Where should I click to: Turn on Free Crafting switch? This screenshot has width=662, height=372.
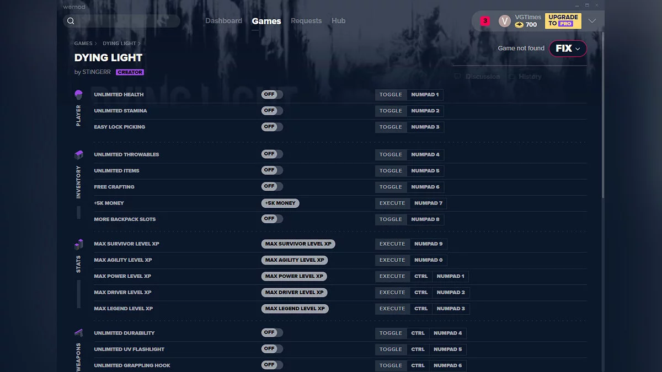click(x=272, y=187)
